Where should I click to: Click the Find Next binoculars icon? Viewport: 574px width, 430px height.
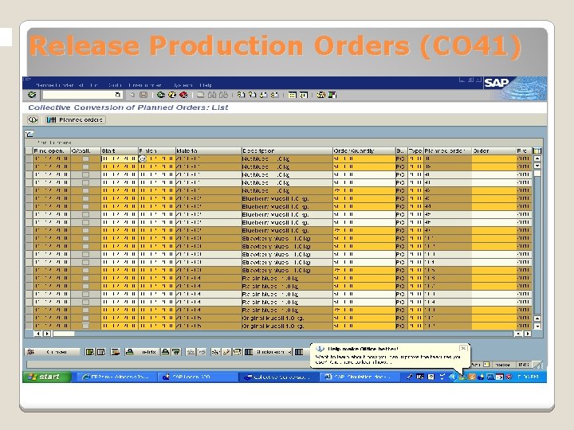(x=223, y=95)
